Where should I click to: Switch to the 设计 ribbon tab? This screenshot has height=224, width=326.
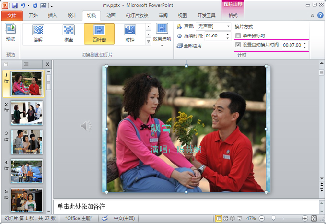(x=72, y=16)
